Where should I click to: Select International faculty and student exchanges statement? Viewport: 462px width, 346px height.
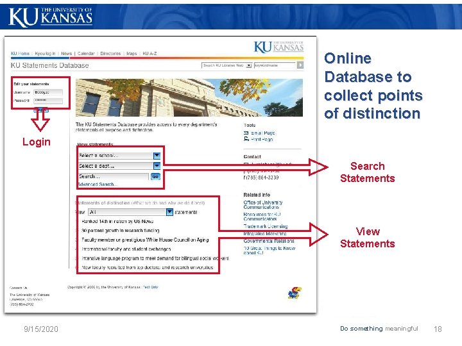(126, 249)
